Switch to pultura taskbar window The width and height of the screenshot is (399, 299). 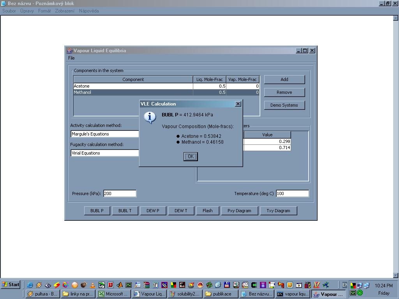(x=43, y=294)
